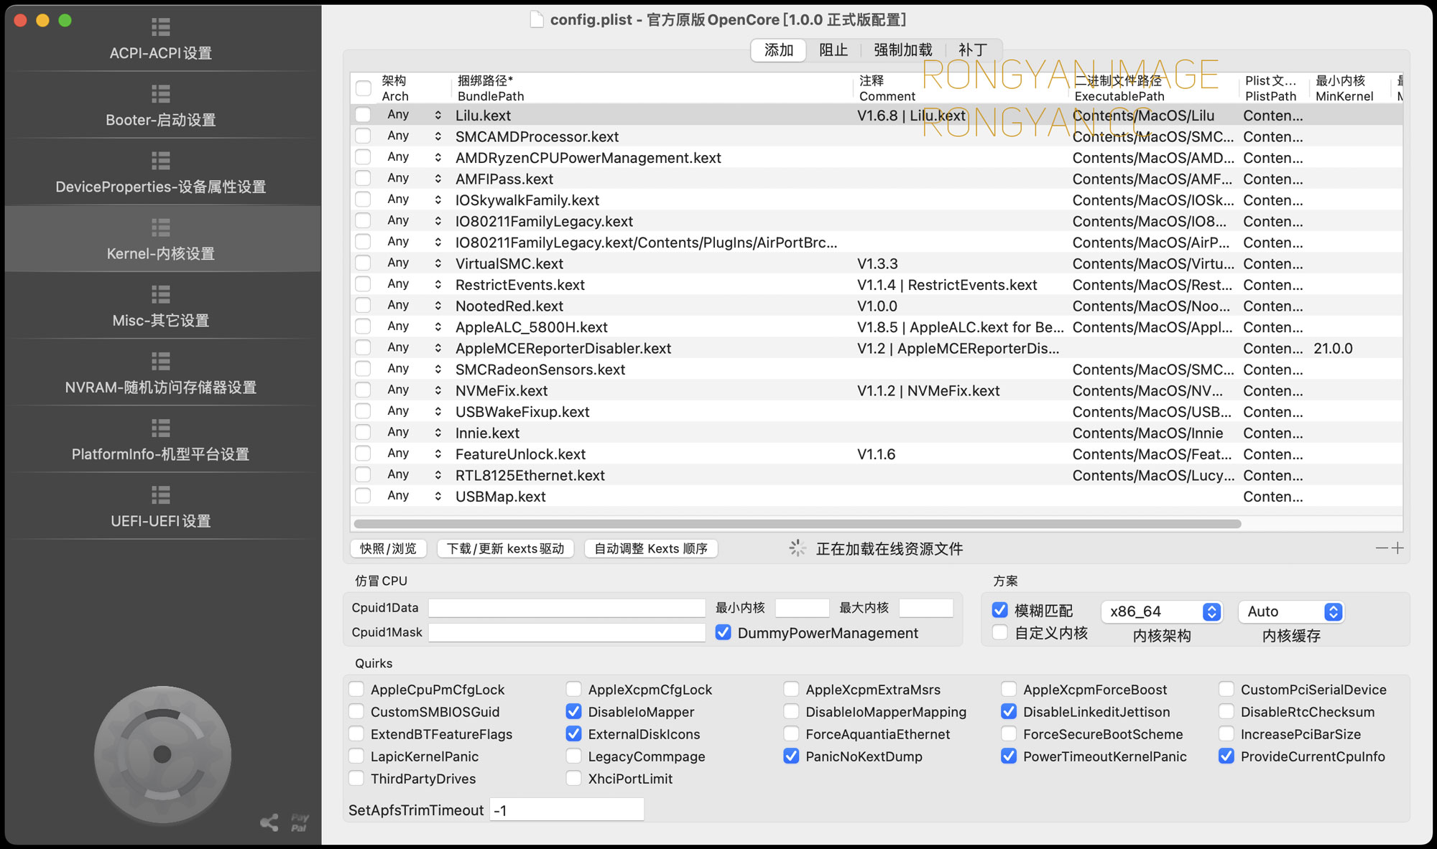Image resolution: width=1437 pixels, height=849 pixels.
Task: Switch to the 添加 tab
Action: tap(779, 50)
